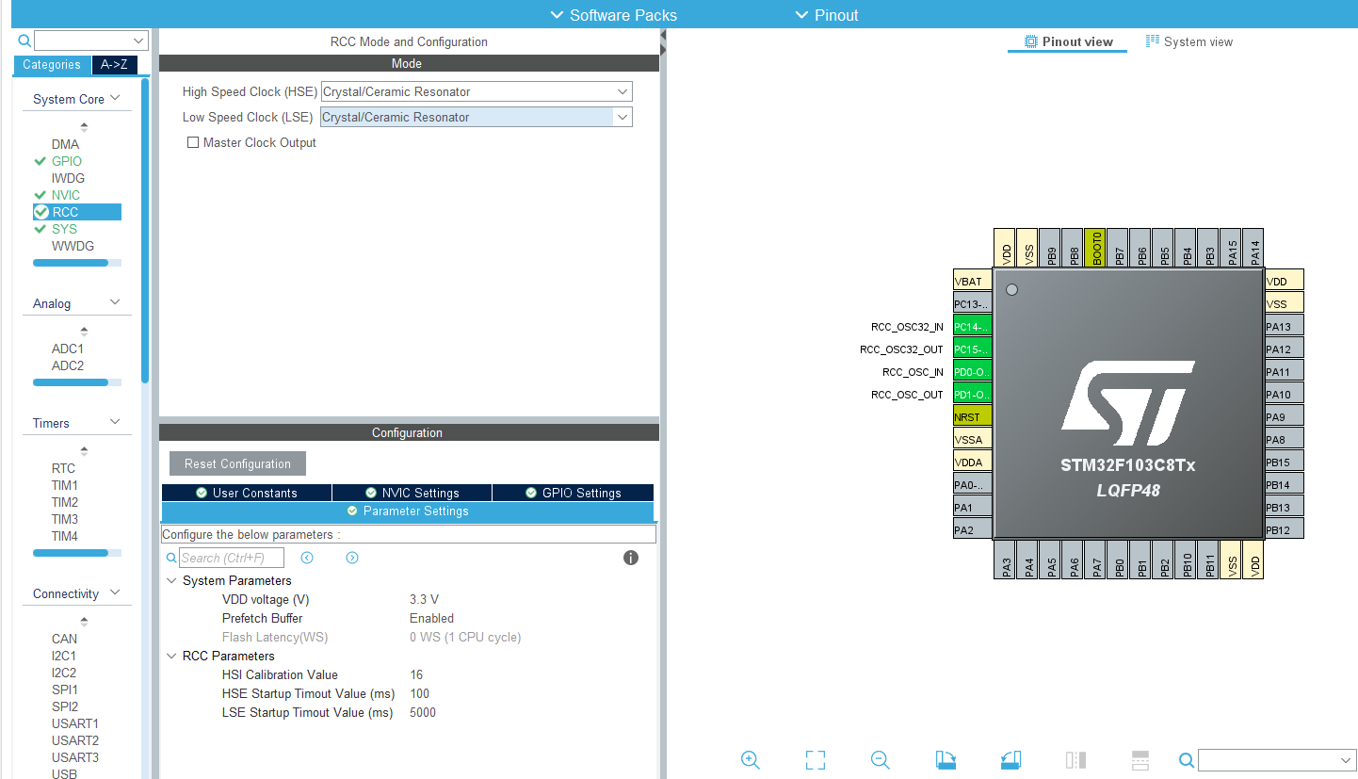Open the Pinout menu
This screenshot has width=1358, height=779.
[827, 15]
